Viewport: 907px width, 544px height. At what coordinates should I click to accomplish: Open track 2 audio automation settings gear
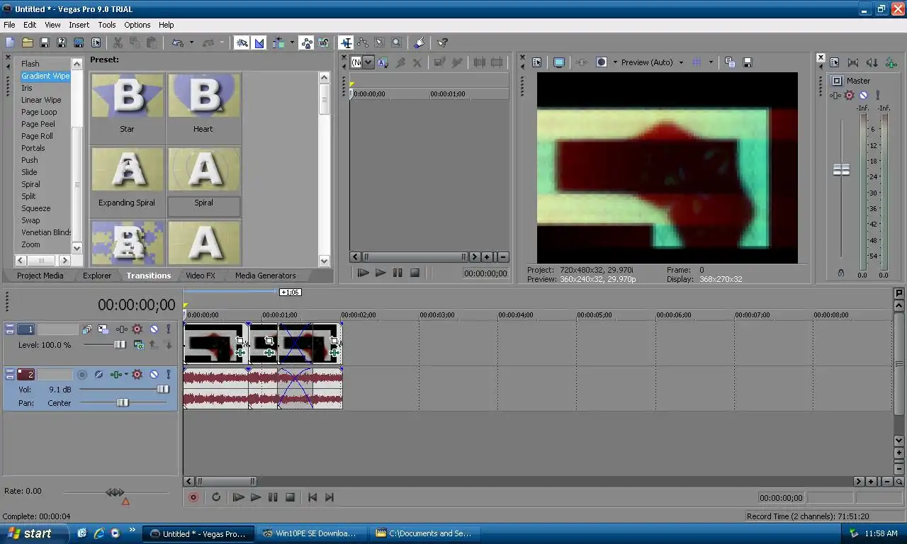coord(137,375)
